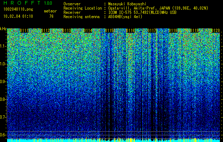Click the 0.9 frequency axis label
The height and width of the screenshot is (142, 223).
3,82
